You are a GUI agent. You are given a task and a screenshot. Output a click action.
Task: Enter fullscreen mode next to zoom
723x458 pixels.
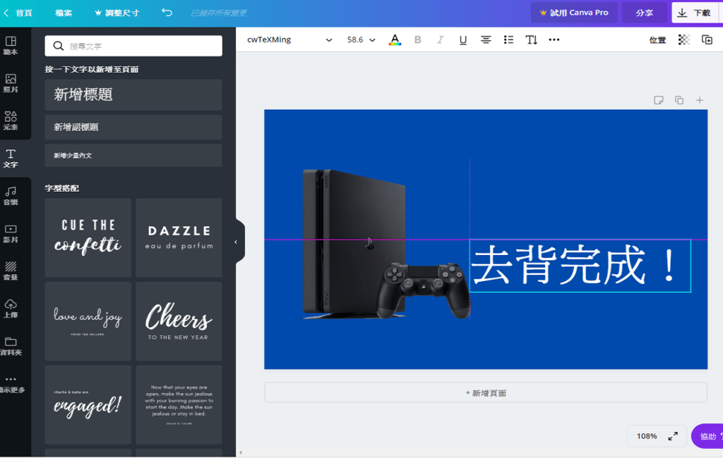(673, 436)
